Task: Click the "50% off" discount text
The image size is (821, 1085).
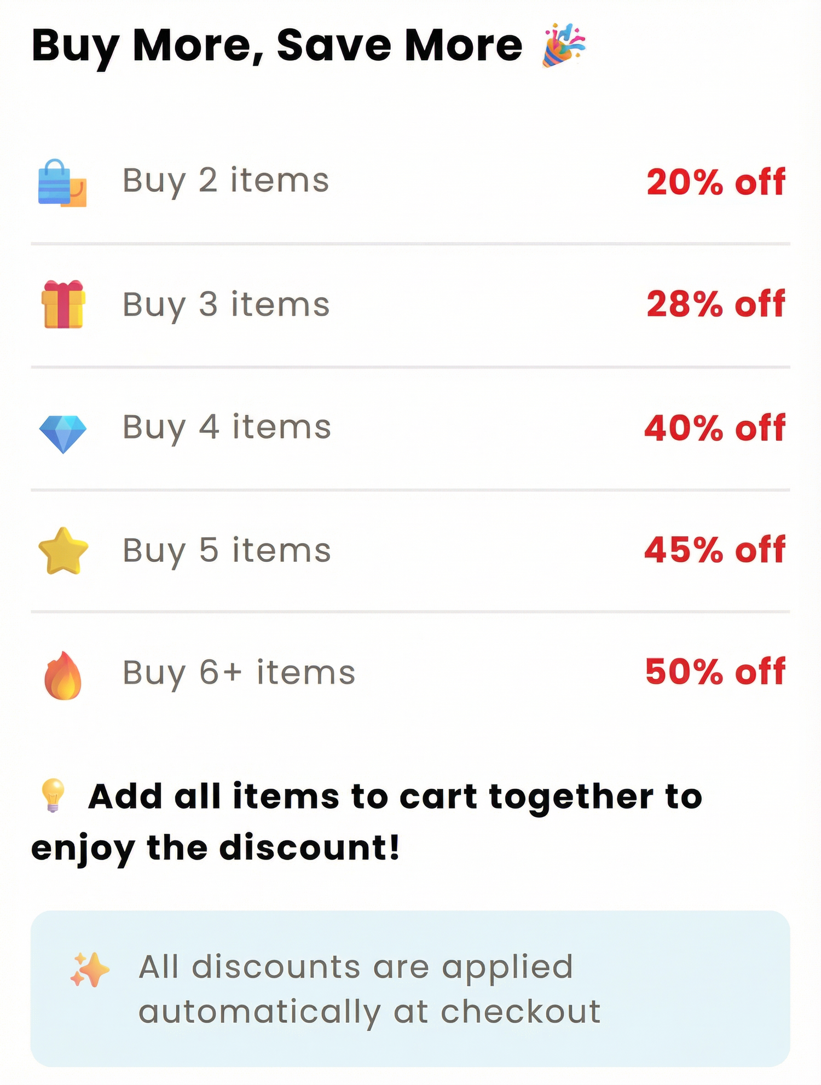Action: click(715, 672)
